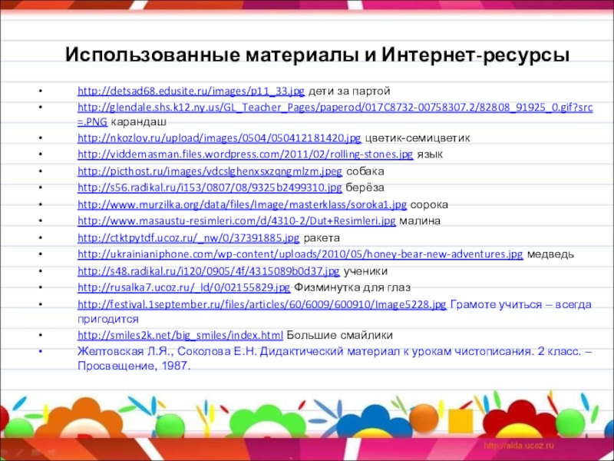Open the faint slideshow menu icon
The image size is (614, 461).
point(35,452)
